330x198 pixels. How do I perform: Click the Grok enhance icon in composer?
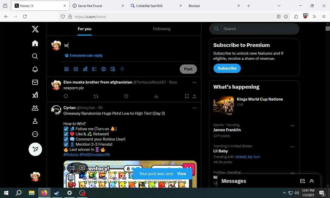tap(85, 69)
